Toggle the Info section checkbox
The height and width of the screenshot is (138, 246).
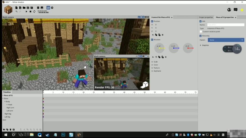coord(200,21)
